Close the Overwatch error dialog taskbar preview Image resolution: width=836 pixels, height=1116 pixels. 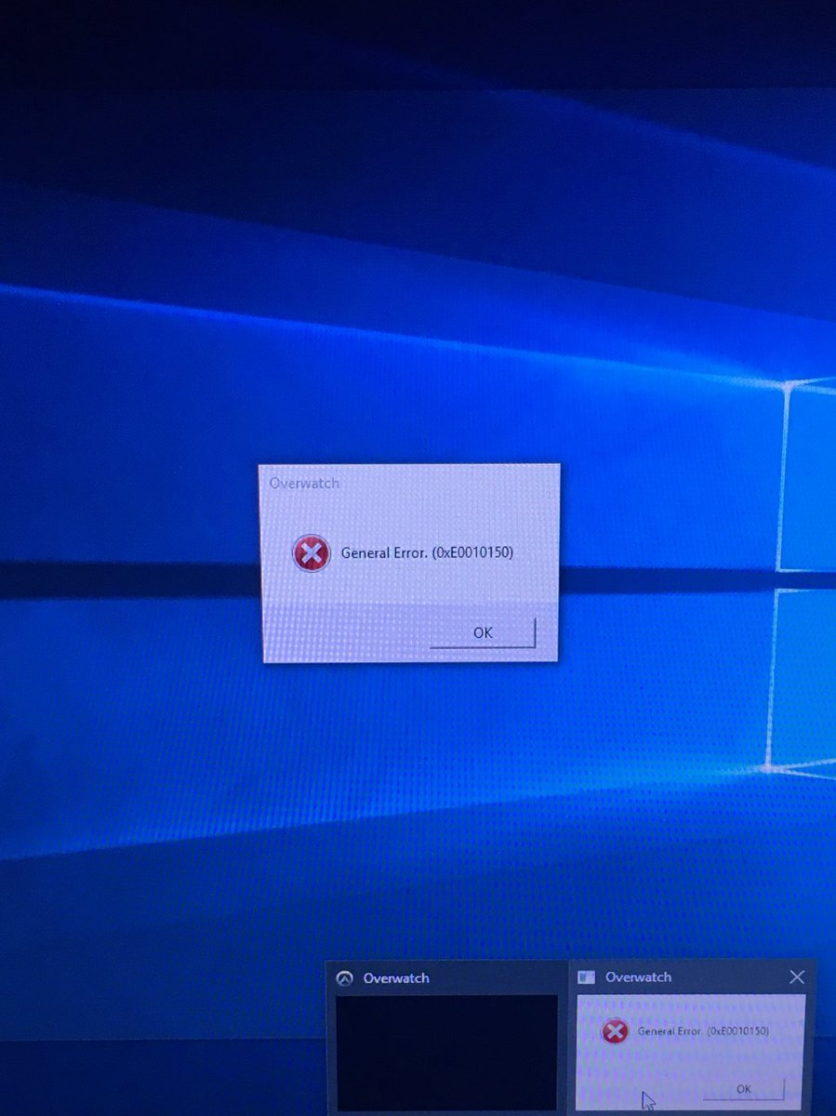(x=797, y=976)
